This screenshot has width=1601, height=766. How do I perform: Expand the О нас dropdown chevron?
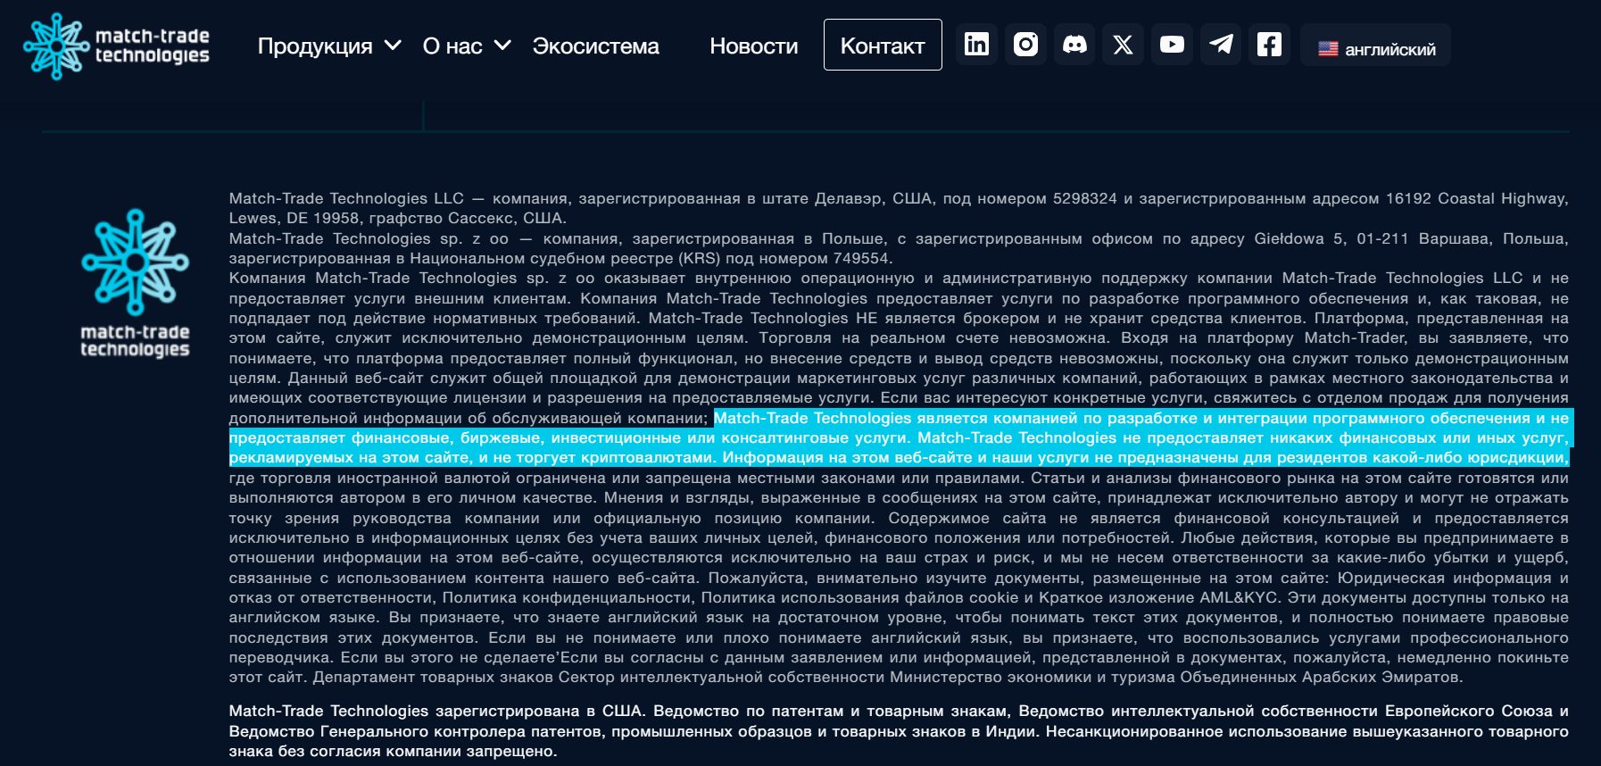click(502, 46)
